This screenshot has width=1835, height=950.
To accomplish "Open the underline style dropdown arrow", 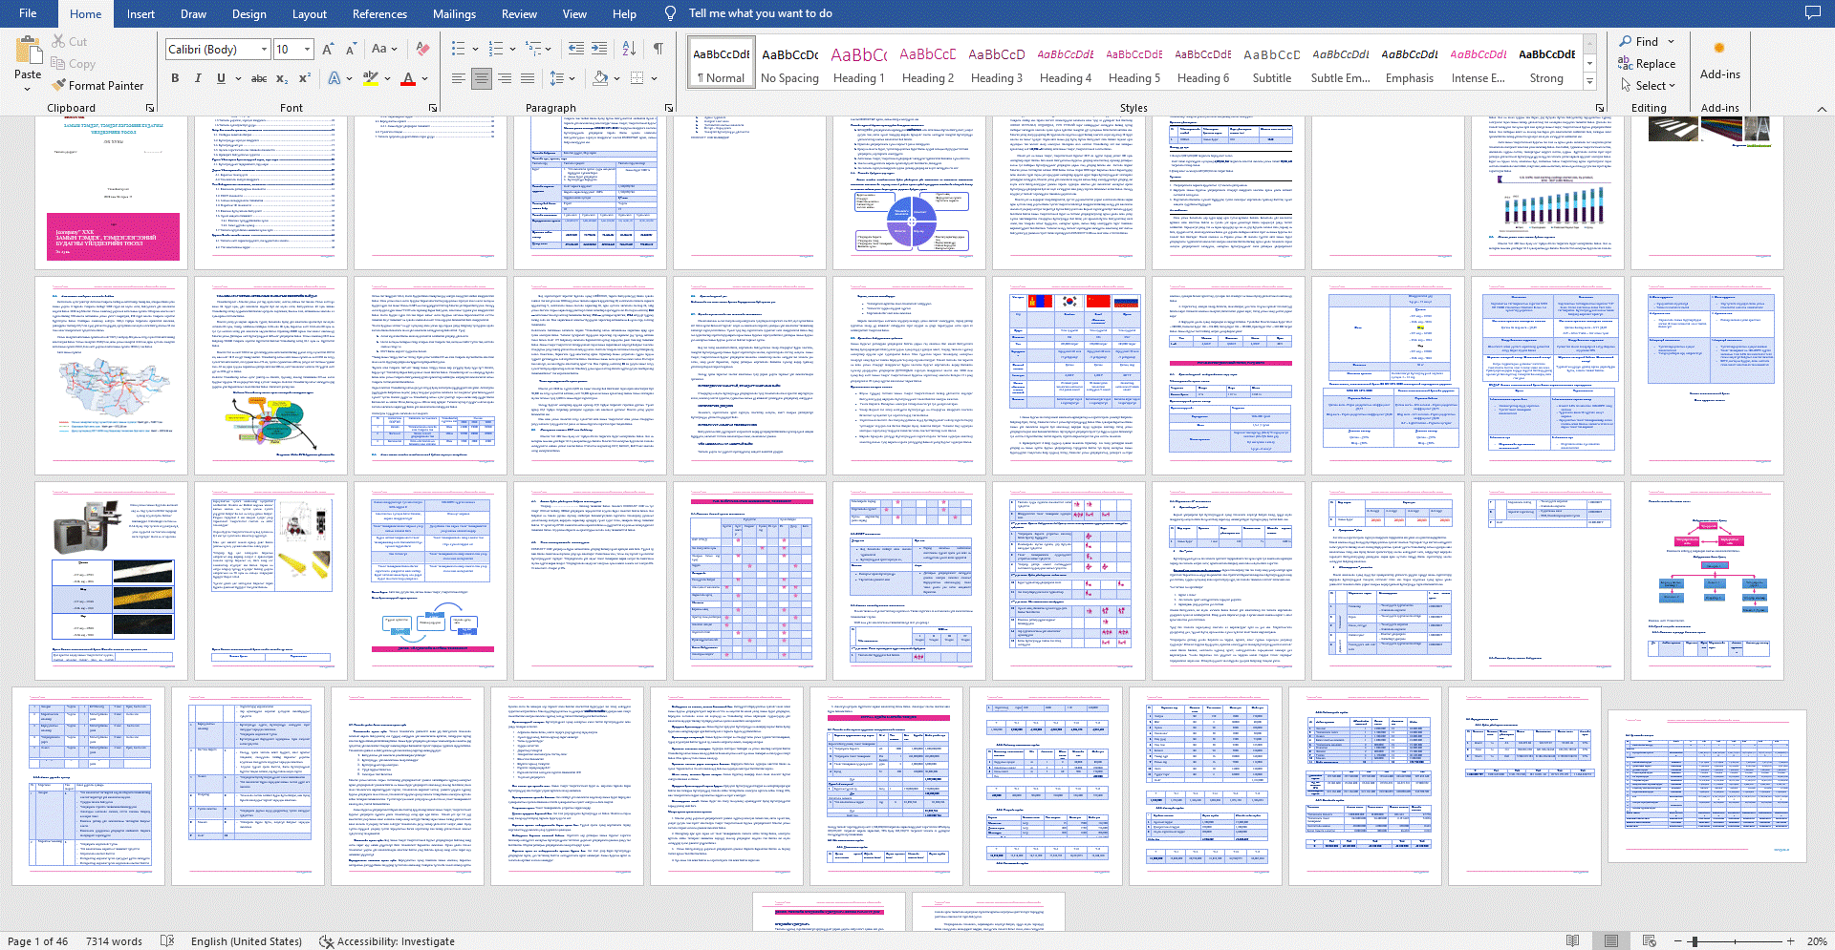I will [236, 78].
